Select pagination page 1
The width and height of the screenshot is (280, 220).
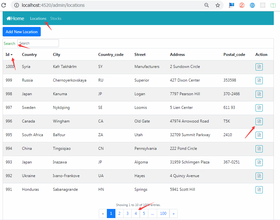[x=111, y=214]
